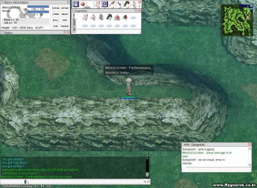Click the red potion hotkey with 1000 count
This screenshot has height=188, width=257.
click(83, 4)
